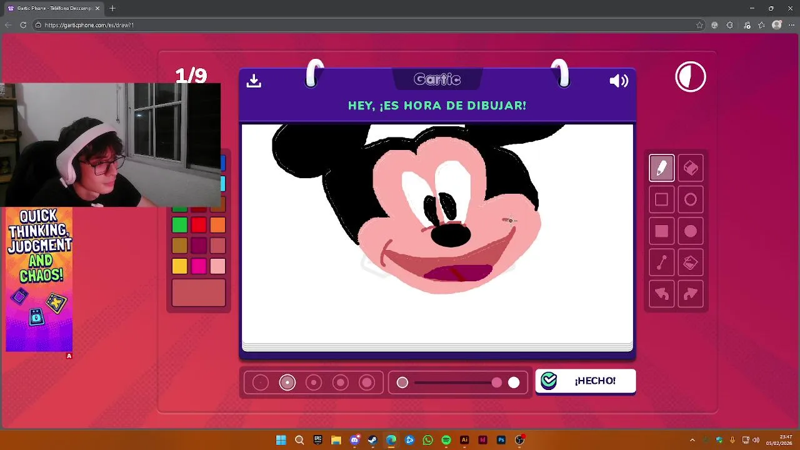Select the dusty rose color swatch
800x450 pixels.
217,246
